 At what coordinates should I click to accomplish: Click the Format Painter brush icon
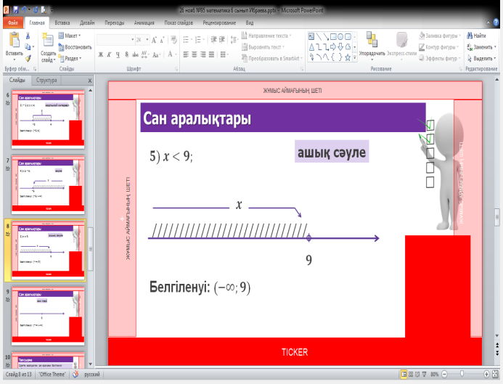click(28, 58)
